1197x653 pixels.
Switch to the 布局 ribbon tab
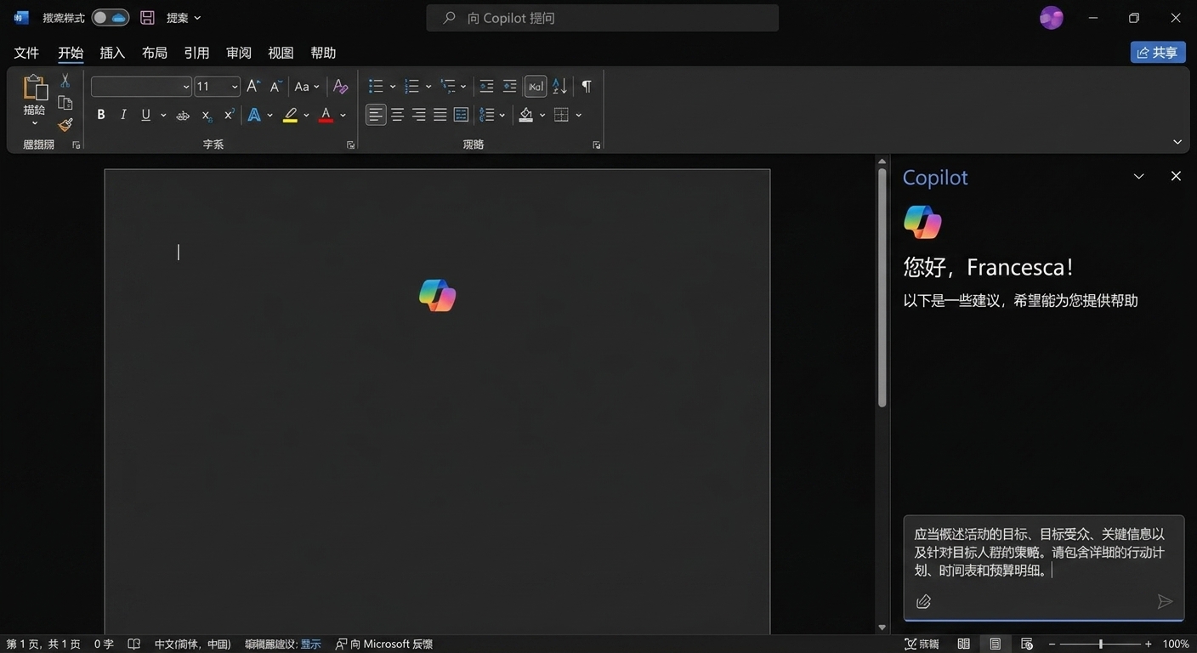[x=155, y=53]
